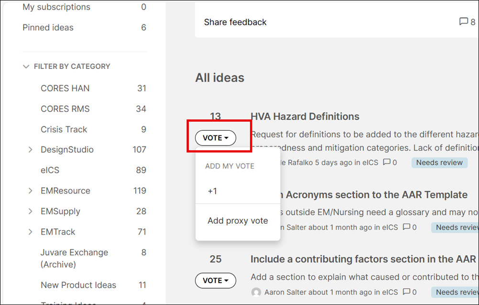Open VOTE dropdown for HVA Hazard Definitions
Screen dimensions: 479x305
point(216,138)
